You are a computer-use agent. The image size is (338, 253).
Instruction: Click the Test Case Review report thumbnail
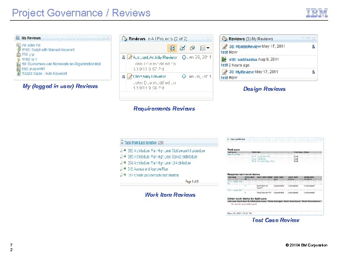point(275,176)
